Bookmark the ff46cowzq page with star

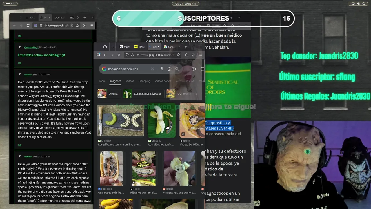(x=77, y=26)
